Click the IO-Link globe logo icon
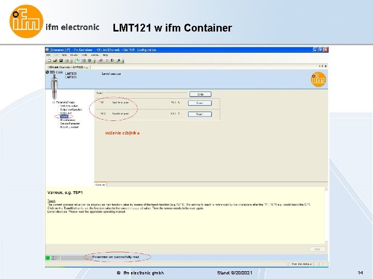The height and width of the screenshot is (279, 373). tap(47, 72)
